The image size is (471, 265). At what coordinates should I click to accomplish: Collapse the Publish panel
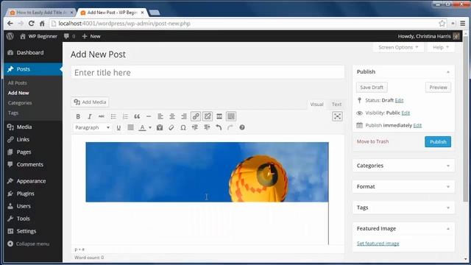tap(448, 72)
